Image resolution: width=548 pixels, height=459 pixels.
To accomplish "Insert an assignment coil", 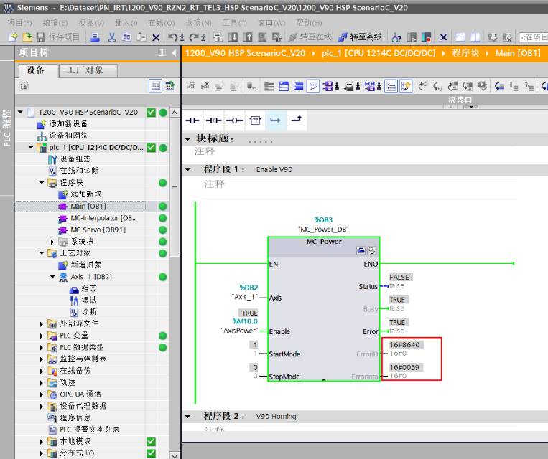I will (x=234, y=120).
